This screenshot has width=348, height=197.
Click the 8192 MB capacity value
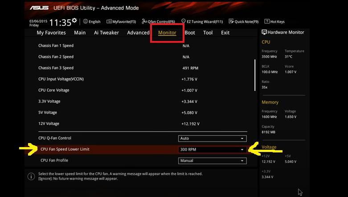click(268, 132)
